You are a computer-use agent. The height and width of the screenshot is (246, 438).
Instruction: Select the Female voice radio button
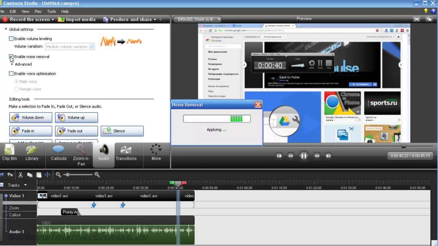16,89
